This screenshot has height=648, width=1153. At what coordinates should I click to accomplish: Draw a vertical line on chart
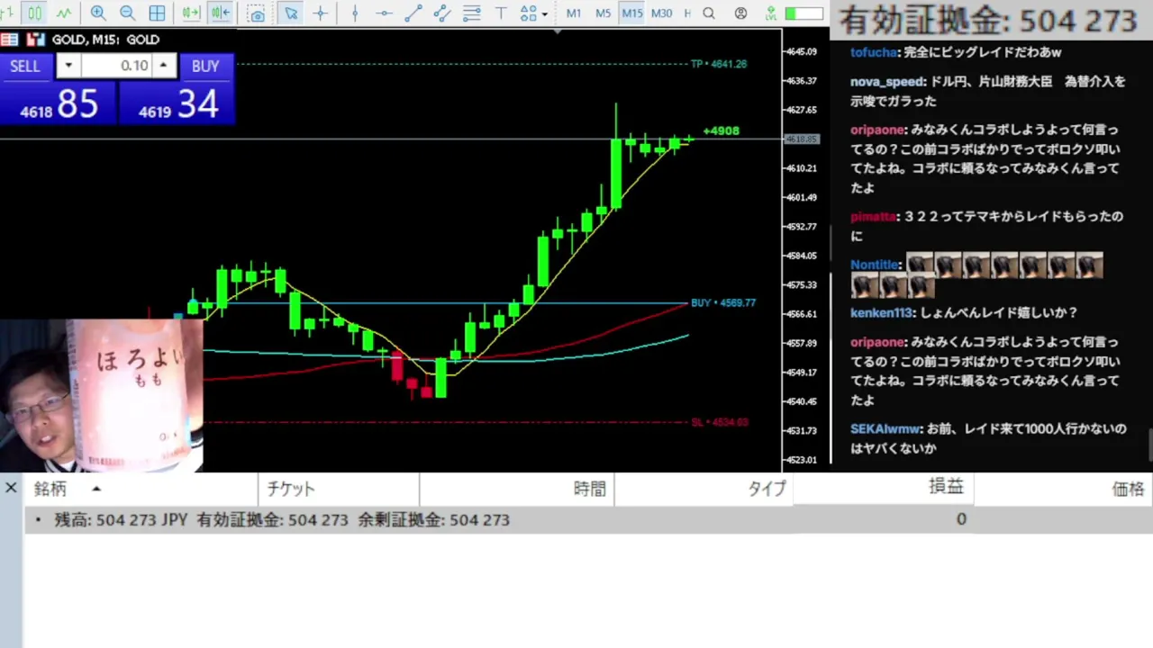(355, 13)
